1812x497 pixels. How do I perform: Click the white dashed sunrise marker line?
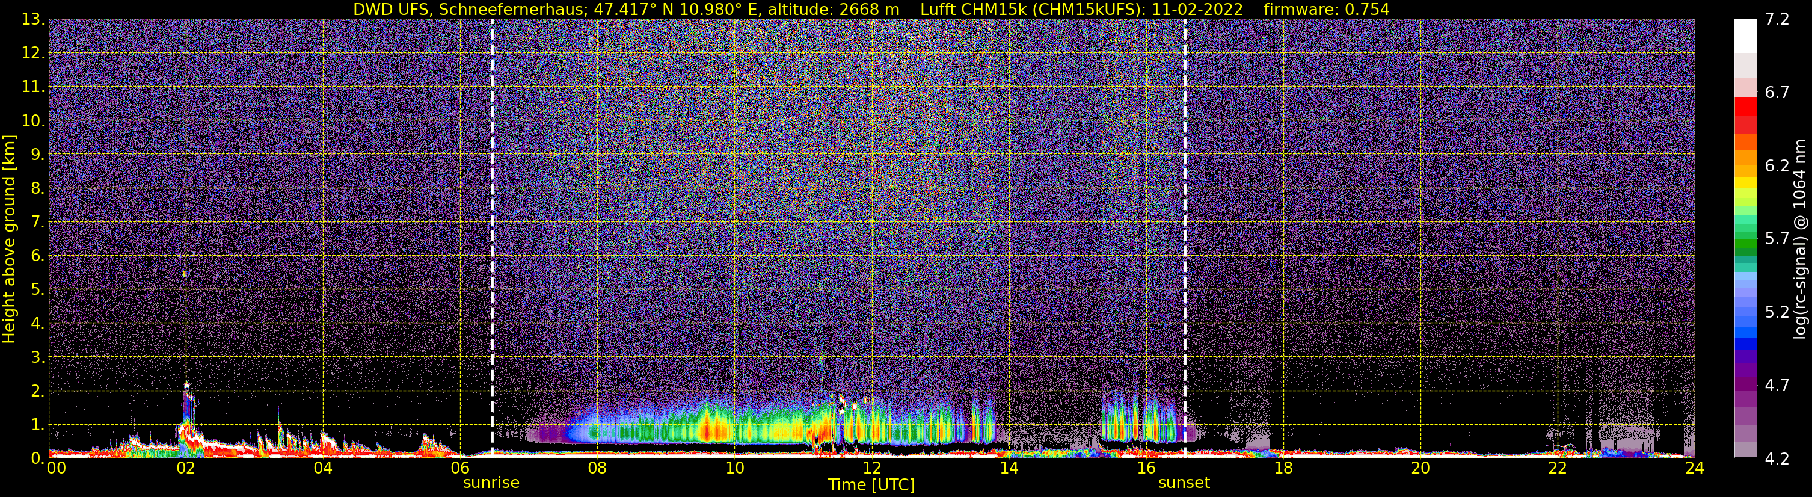click(492, 238)
